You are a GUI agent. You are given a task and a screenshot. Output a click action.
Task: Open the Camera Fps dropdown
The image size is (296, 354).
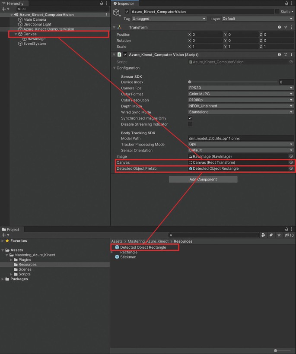[241, 88]
